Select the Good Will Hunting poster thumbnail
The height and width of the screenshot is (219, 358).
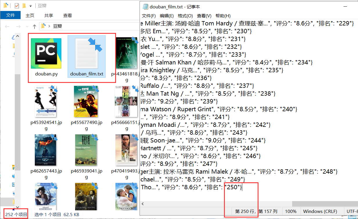[x=86, y=196]
